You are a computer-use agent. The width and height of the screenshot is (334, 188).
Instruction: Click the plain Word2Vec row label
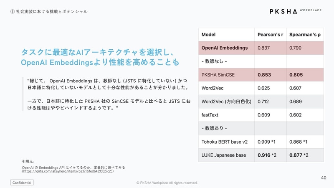(x=213, y=88)
